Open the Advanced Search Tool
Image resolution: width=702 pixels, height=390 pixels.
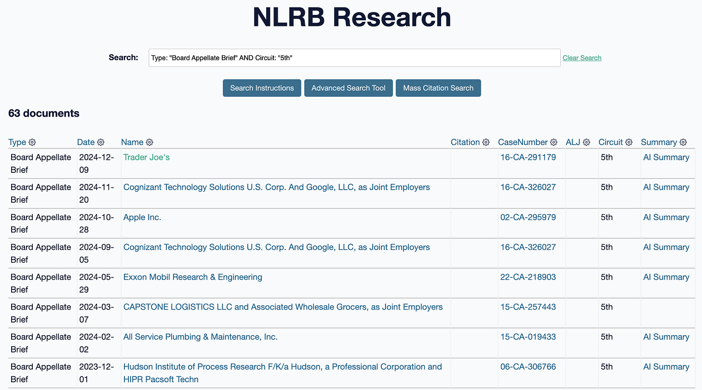point(349,88)
